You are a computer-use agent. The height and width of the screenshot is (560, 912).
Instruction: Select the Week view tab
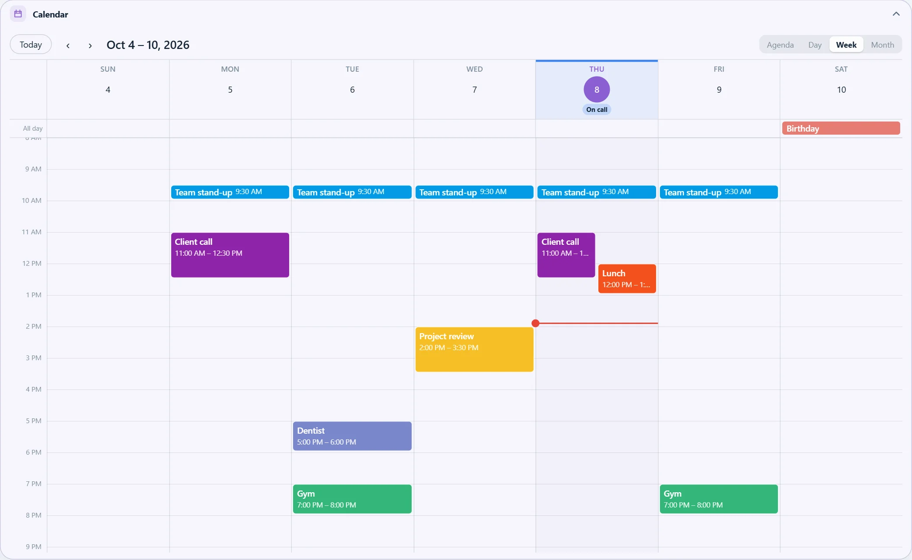point(846,45)
